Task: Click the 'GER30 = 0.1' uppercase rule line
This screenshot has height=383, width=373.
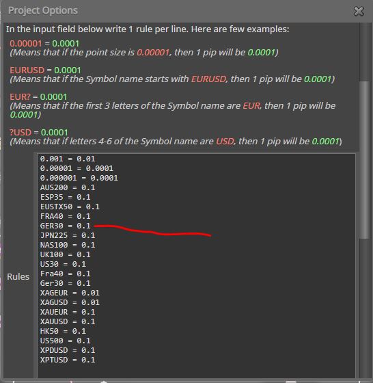Action: coord(65,226)
